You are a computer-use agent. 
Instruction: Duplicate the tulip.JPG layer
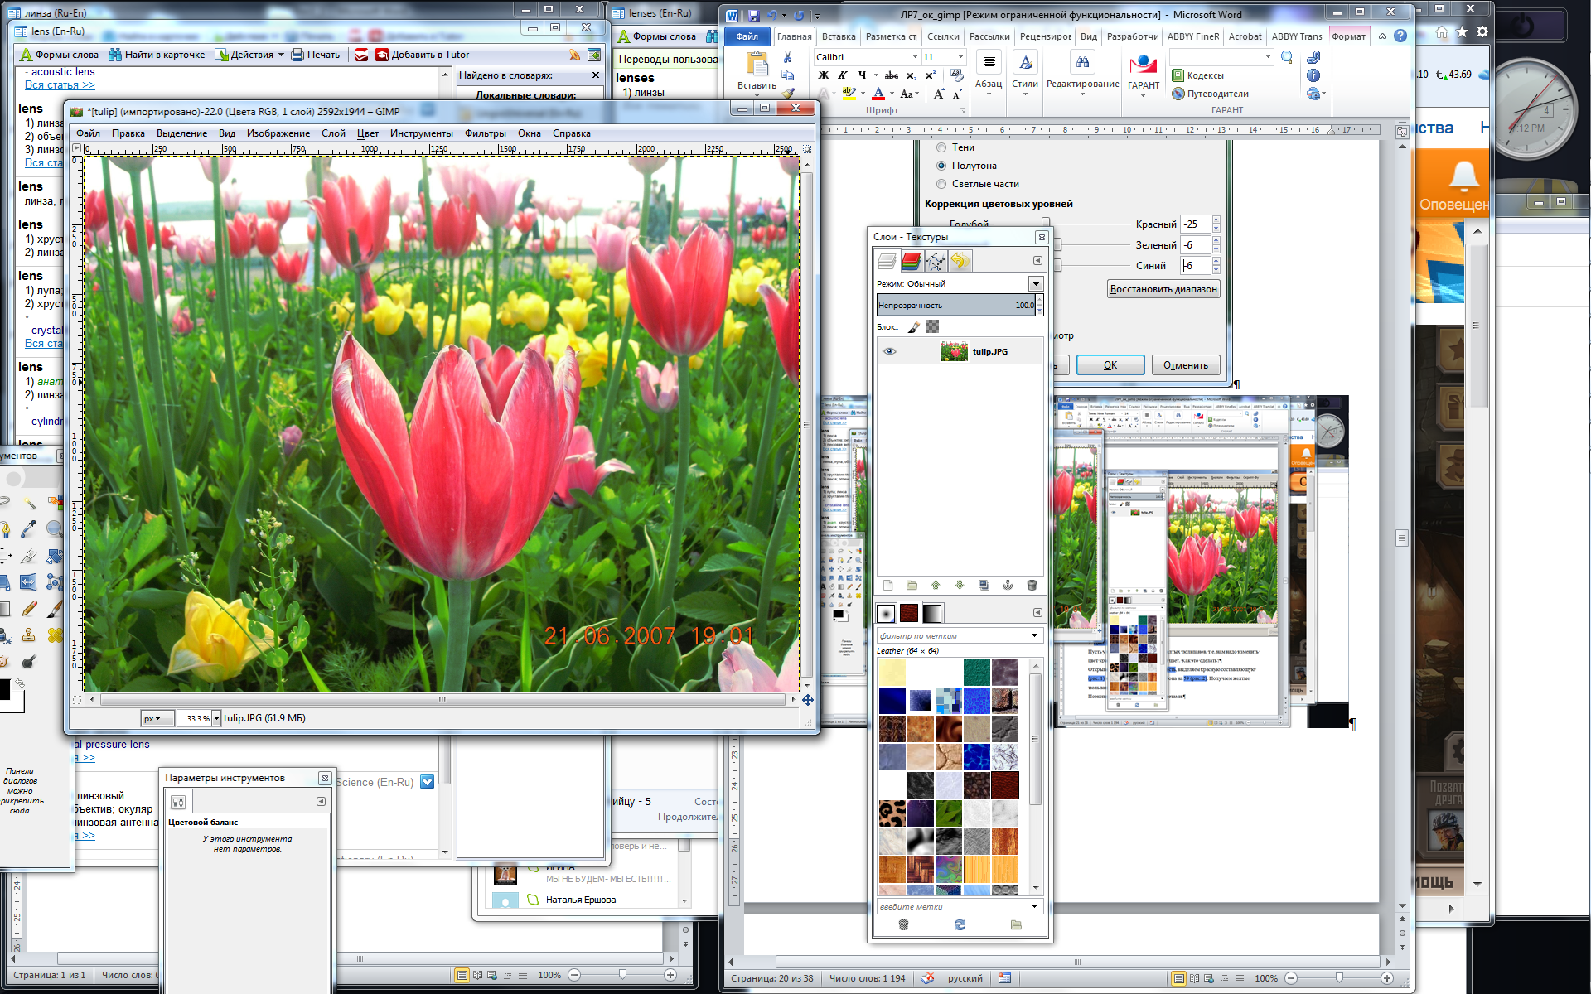point(984,586)
